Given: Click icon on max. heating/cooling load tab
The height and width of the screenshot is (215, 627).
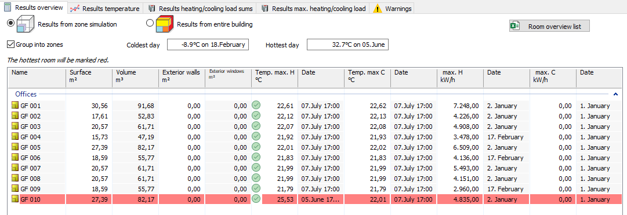Looking at the screenshot, I should coord(264,8).
